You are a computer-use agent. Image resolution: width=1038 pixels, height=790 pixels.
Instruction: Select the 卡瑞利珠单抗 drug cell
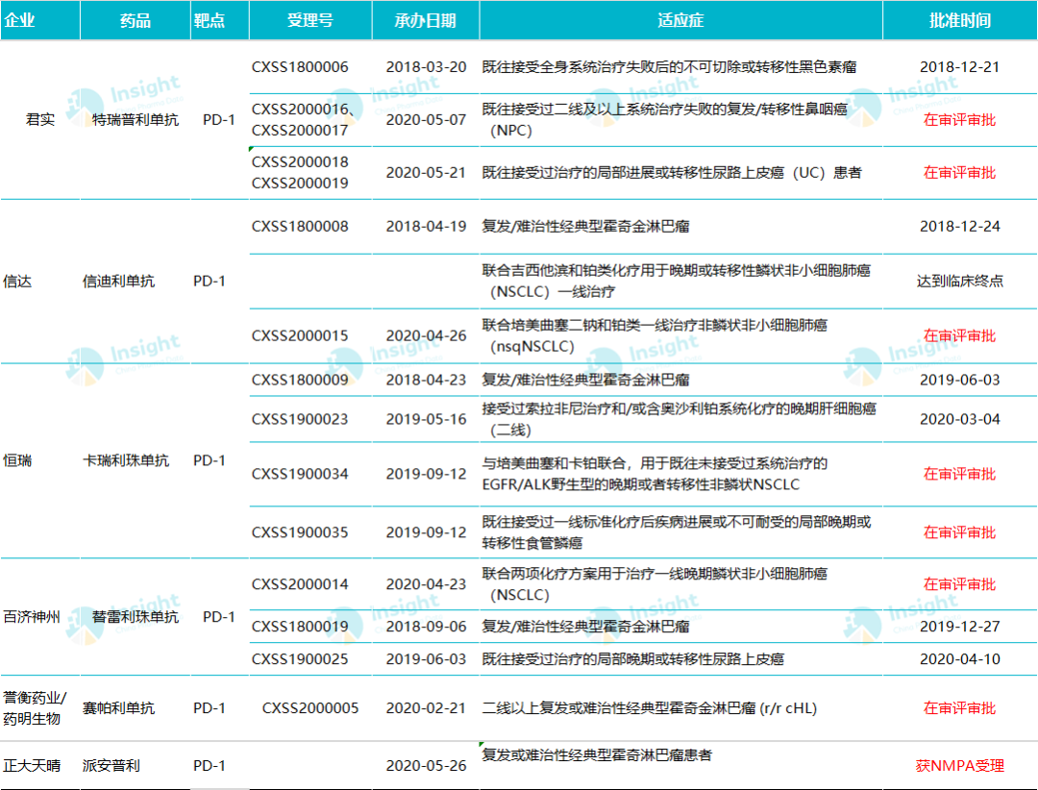coord(126,460)
